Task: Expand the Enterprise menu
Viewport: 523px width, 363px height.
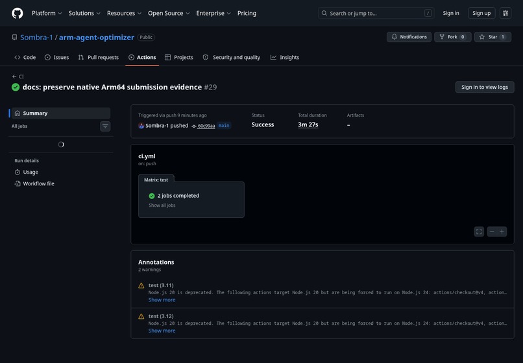Action: 213,14
